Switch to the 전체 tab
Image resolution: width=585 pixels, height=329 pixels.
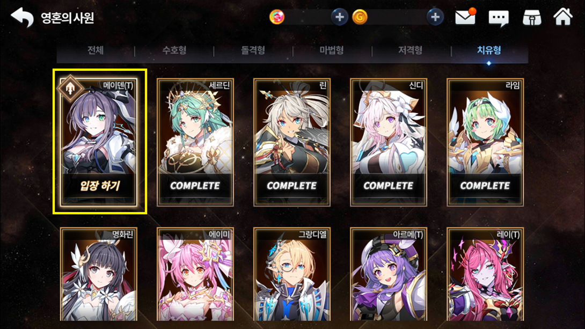coord(96,50)
